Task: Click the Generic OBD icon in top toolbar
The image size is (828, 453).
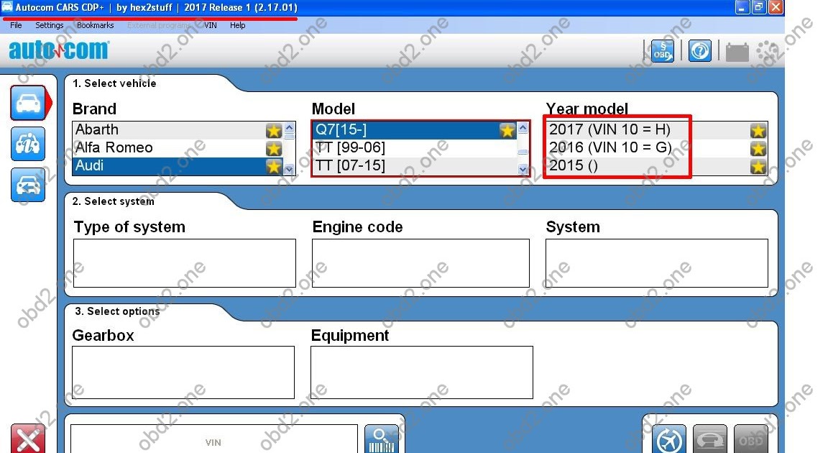Action: point(662,51)
